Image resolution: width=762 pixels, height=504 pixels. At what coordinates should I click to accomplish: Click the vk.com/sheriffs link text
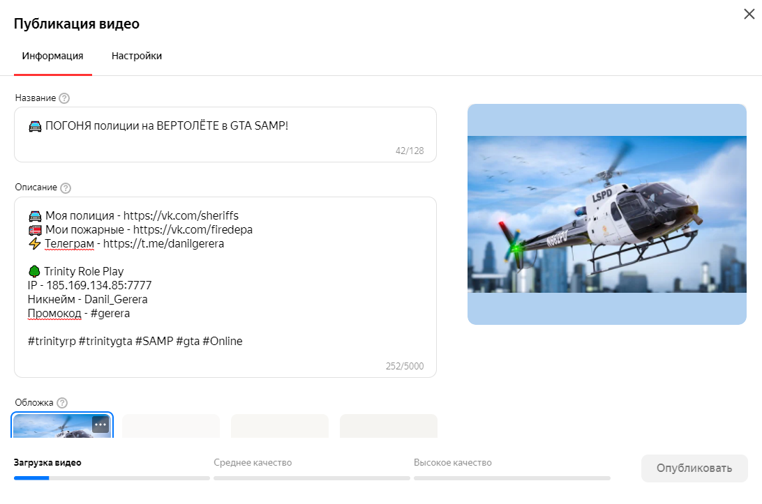(x=181, y=215)
